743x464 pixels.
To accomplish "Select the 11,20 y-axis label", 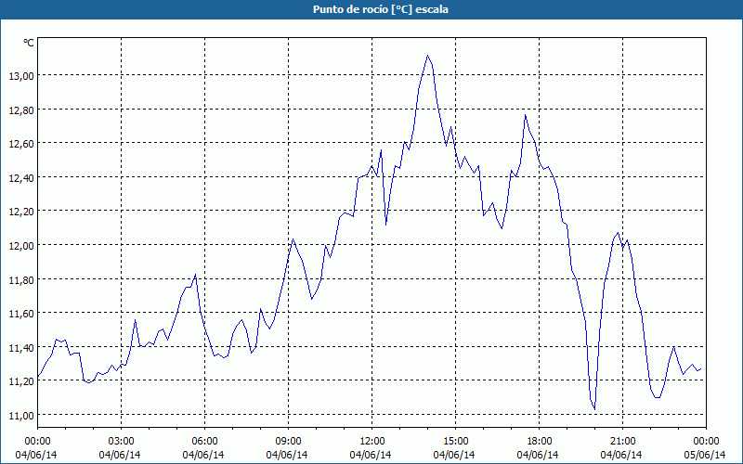I will [x=21, y=381].
